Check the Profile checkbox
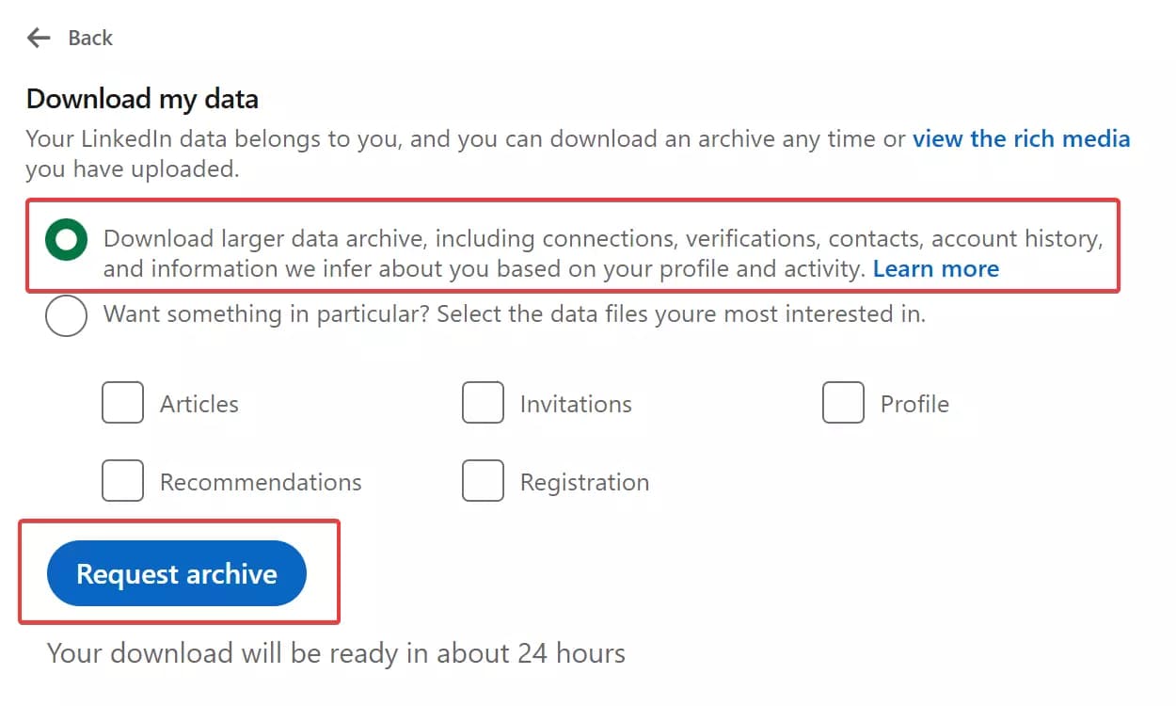Viewport: 1176px width, 706px height. (x=842, y=402)
